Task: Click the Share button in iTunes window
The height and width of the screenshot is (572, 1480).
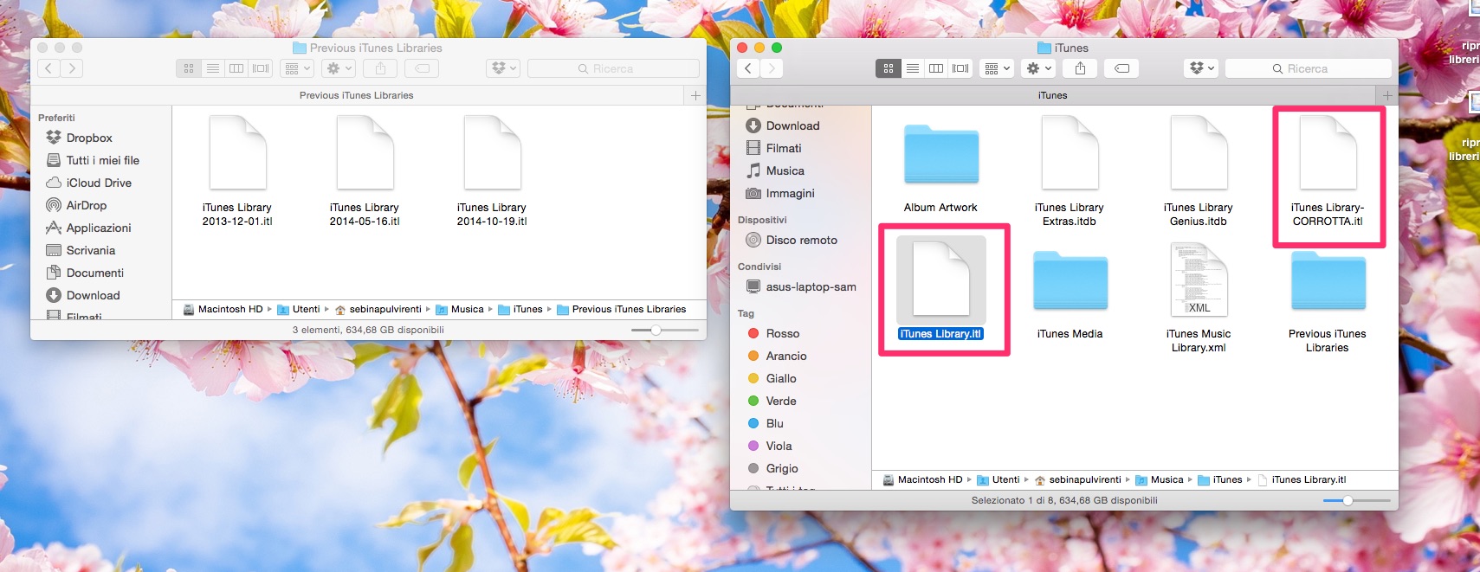Action: pyautogui.click(x=1080, y=68)
